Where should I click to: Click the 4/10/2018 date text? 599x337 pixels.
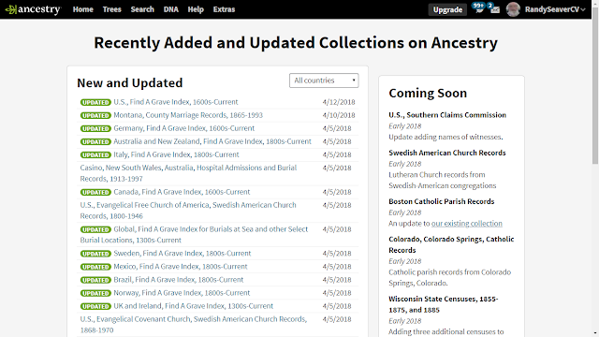(339, 115)
